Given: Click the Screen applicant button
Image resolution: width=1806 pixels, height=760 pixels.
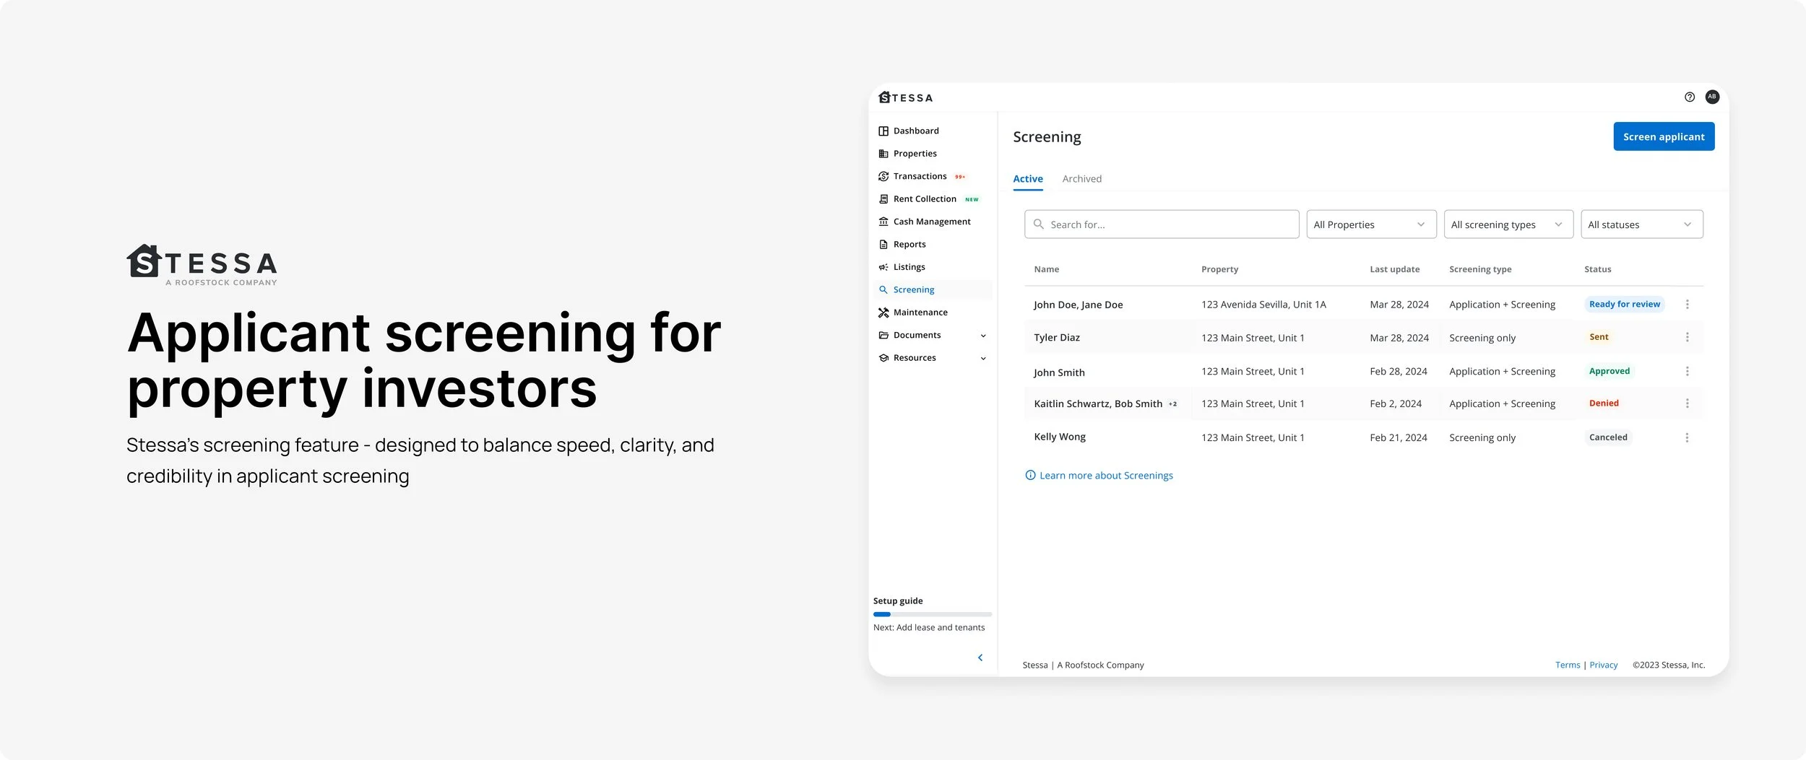Looking at the screenshot, I should coord(1664,136).
